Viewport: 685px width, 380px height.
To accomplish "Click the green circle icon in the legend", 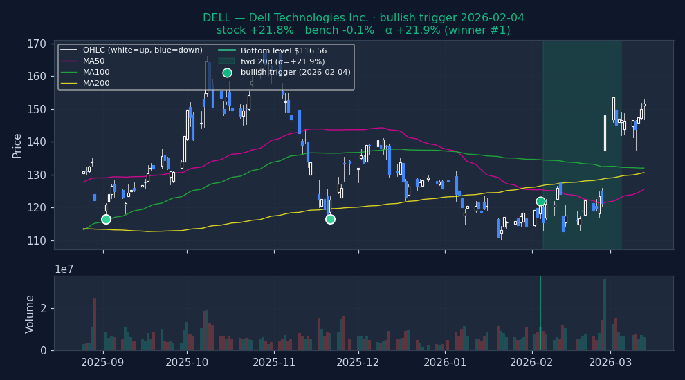I will (x=227, y=73).
